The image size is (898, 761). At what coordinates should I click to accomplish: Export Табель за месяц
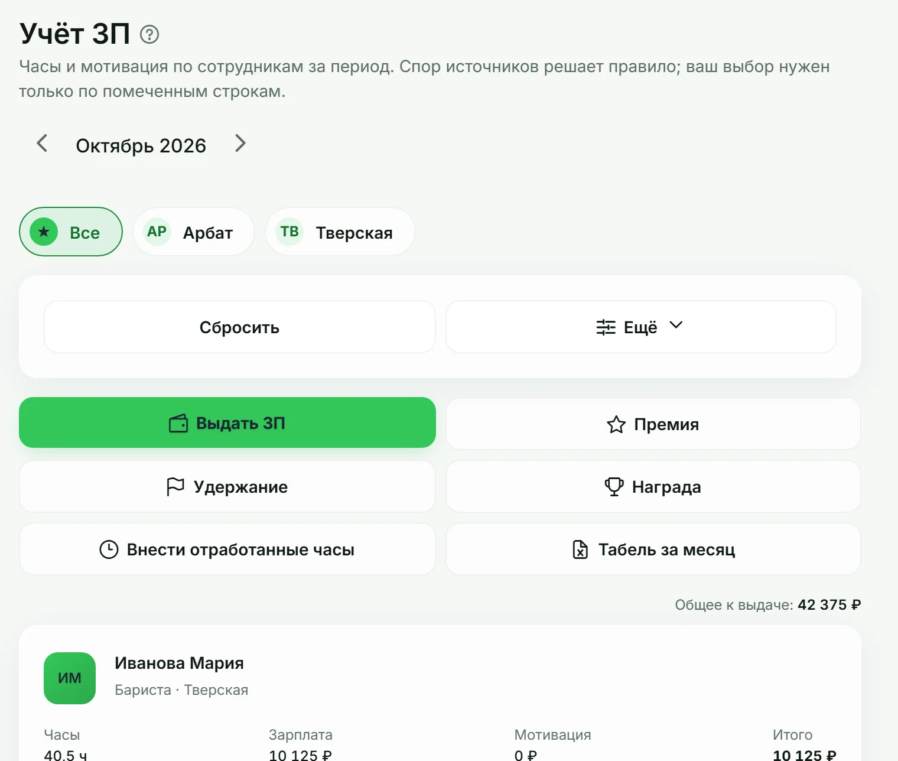click(653, 549)
